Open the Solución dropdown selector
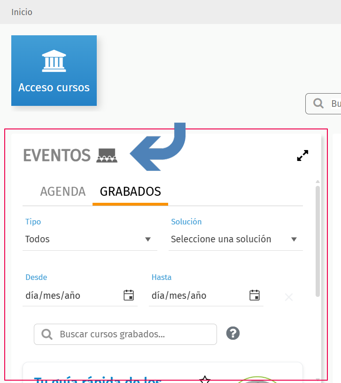This screenshot has height=383, width=341. pos(236,239)
